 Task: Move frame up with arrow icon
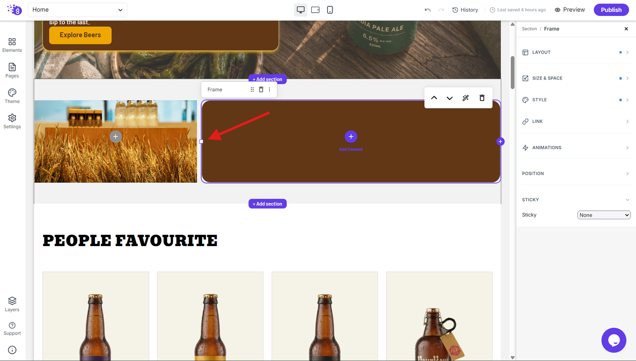click(434, 98)
